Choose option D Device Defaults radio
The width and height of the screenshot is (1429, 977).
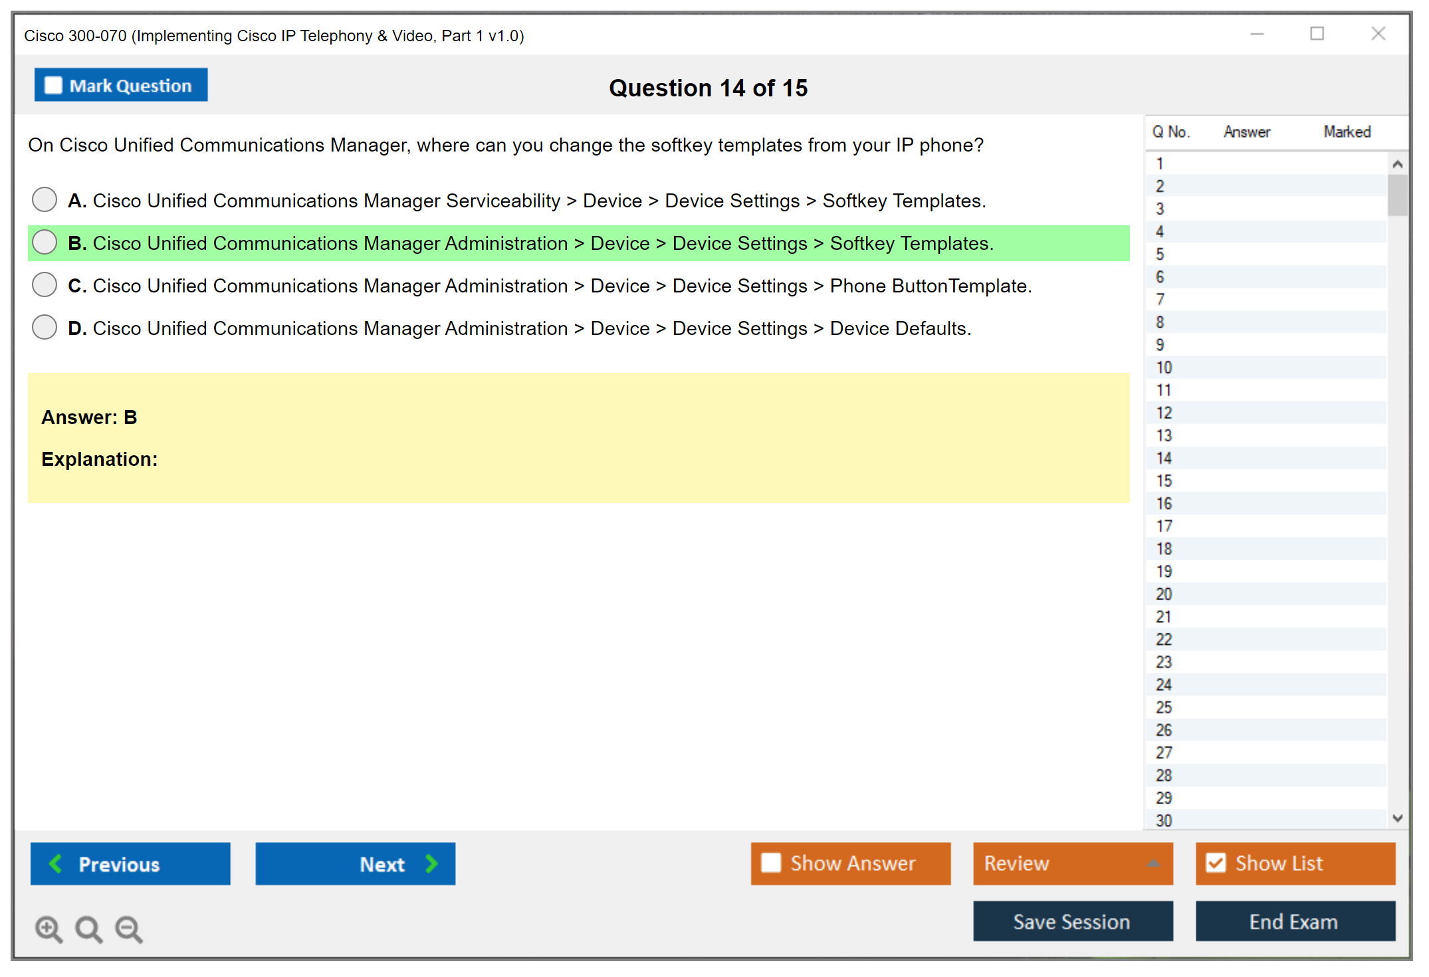pyautogui.click(x=45, y=327)
